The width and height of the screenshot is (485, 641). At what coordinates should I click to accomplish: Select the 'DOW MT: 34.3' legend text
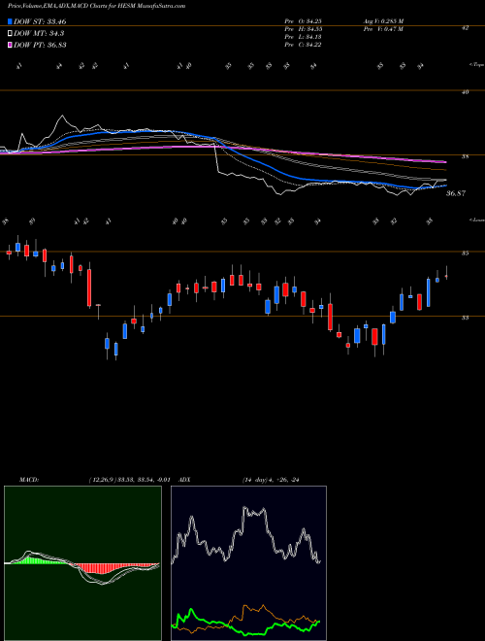[39, 33]
